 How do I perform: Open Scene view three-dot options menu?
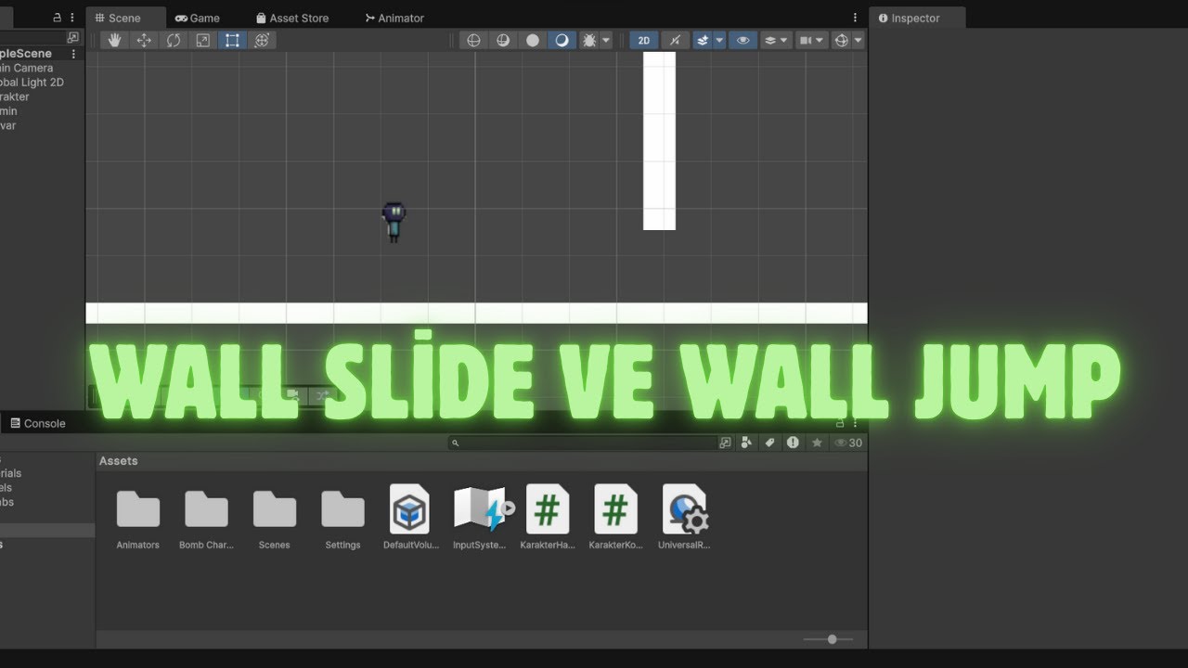[x=855, y=18]
